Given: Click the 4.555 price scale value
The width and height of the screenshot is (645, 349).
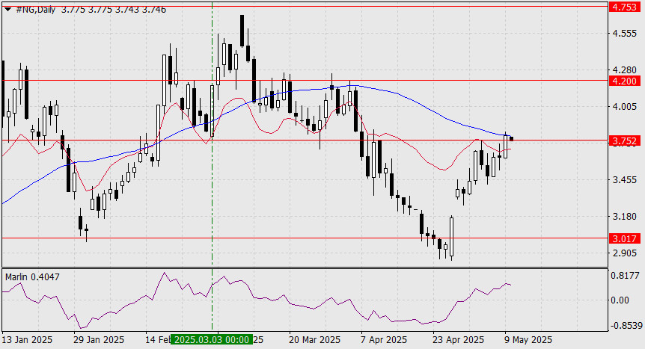Looking at the screenshot, I should point(625,34).
